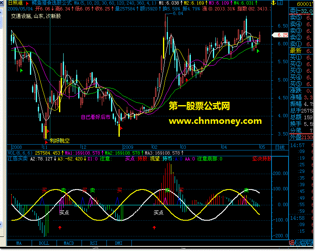Click the window layout icon beside the anchor
Viewport: 316px width, 251px height.
280,3
